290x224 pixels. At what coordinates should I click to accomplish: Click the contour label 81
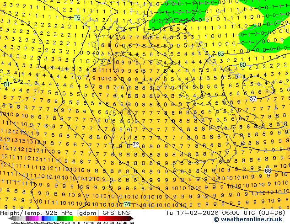[x=6, y=84]
